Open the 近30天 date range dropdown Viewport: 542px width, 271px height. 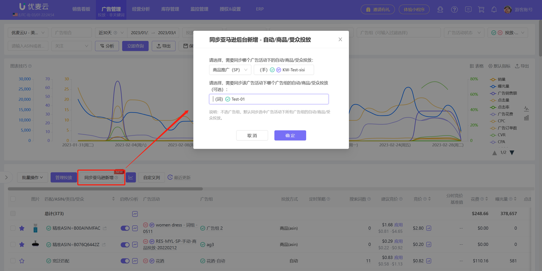[111, 33]
